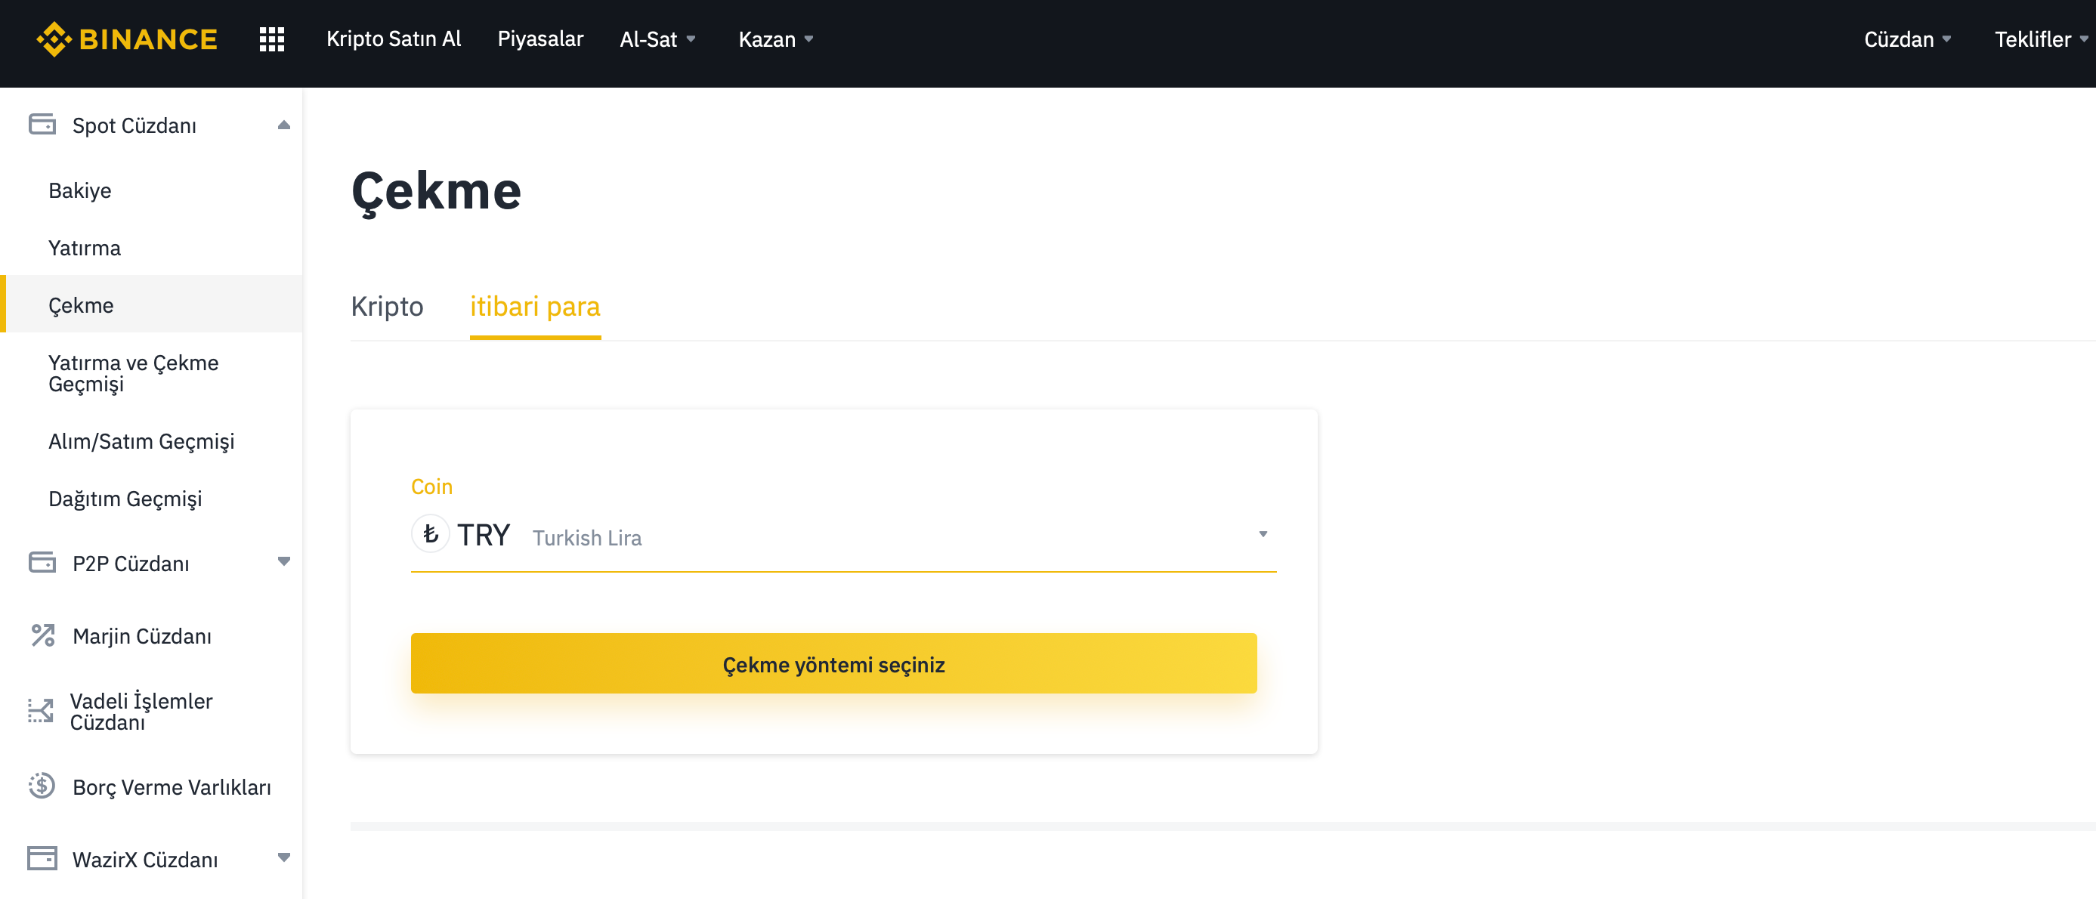Expand the WazirX Cüzdanı section arrow

[x=284, y=857]
